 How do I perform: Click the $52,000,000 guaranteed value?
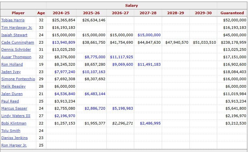click(x=235, y=20)
